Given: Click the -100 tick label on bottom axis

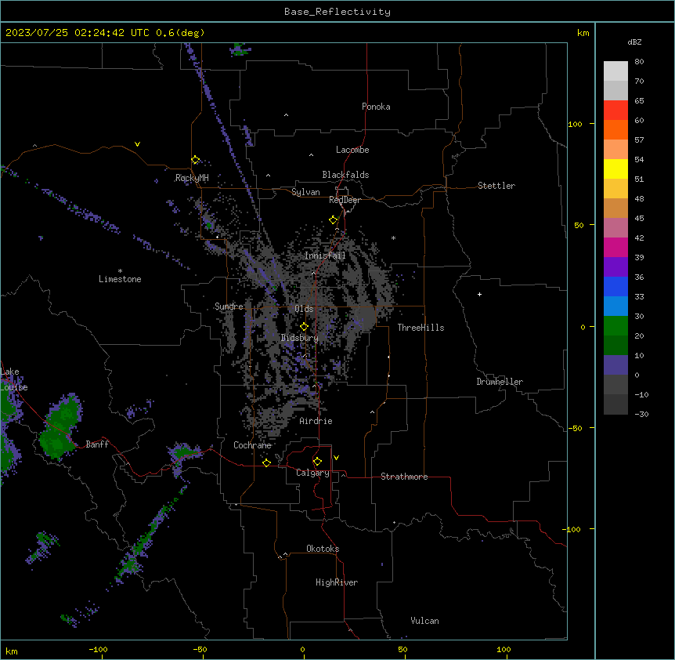Looking at the screenshot, I should point(98,649).
